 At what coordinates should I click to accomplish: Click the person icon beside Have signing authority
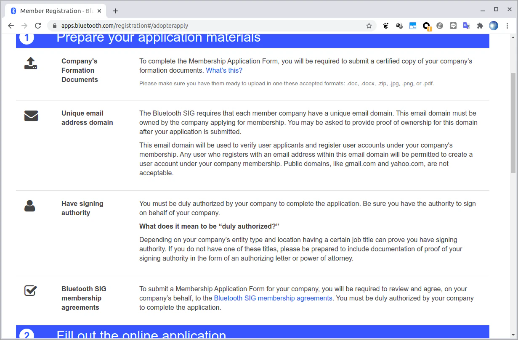click(30, 206)
